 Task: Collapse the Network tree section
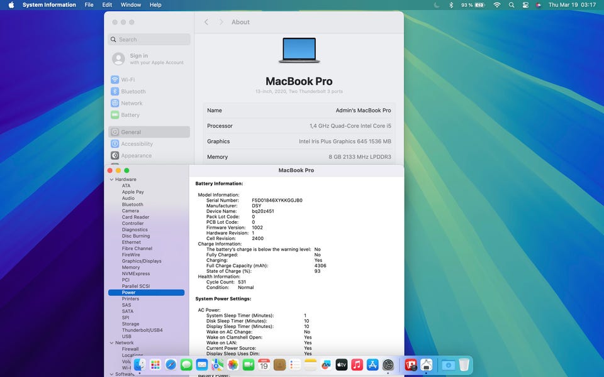pyautogui.click(x=111, y=343)
